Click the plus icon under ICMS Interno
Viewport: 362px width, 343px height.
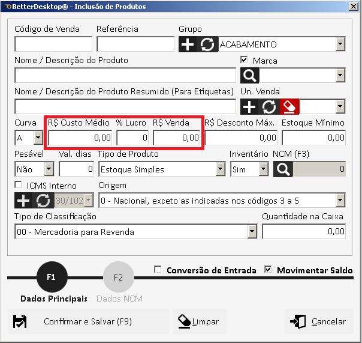click(x=24, y=201)
